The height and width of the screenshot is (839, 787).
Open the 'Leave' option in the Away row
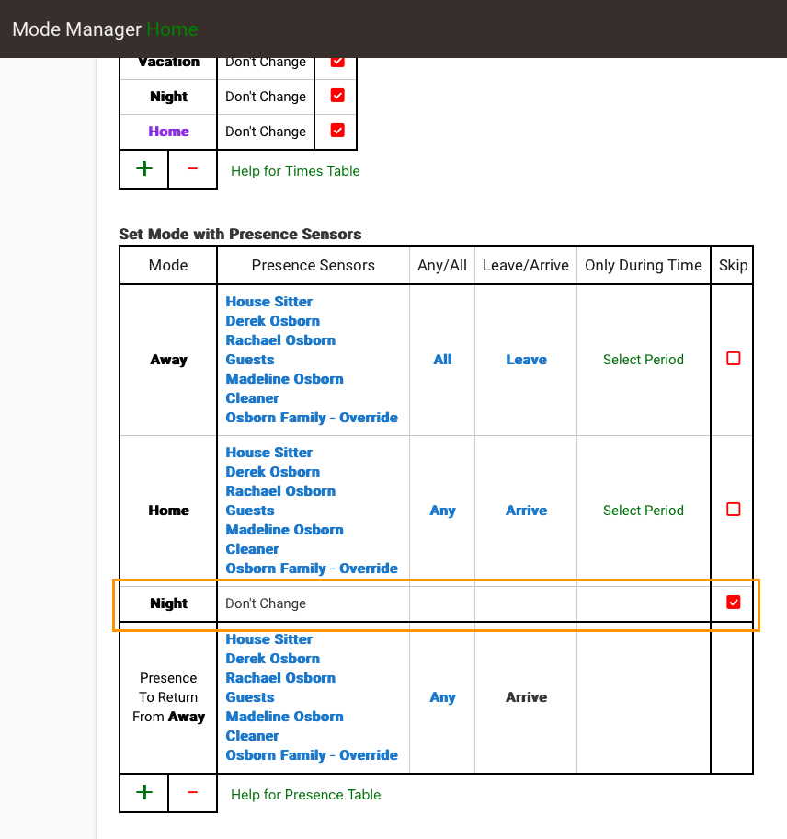[526, 360]
